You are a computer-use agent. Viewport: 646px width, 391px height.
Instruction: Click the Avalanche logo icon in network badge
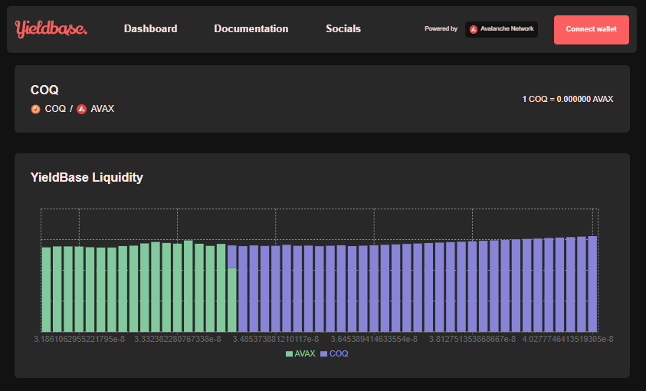[x=474, y=29]
